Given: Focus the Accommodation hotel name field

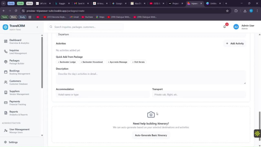Looking at the screenshot, I should (103, 95).
